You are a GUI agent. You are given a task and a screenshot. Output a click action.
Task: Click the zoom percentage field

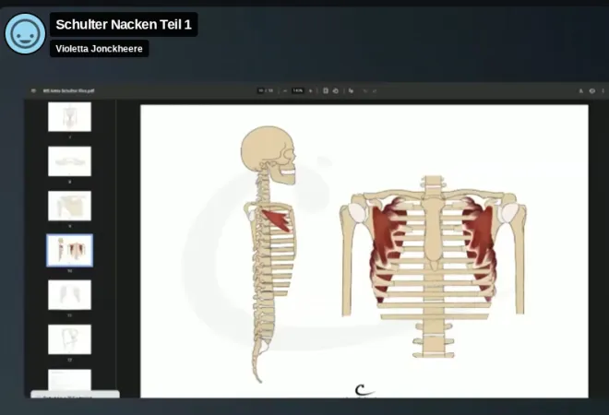(297, 91)
